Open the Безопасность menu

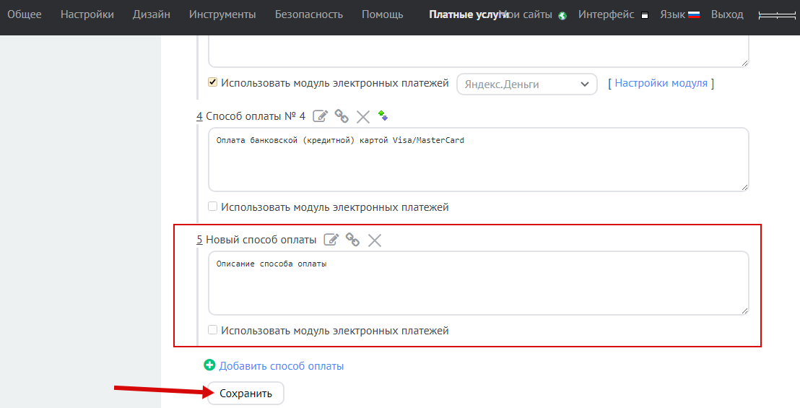308,14
